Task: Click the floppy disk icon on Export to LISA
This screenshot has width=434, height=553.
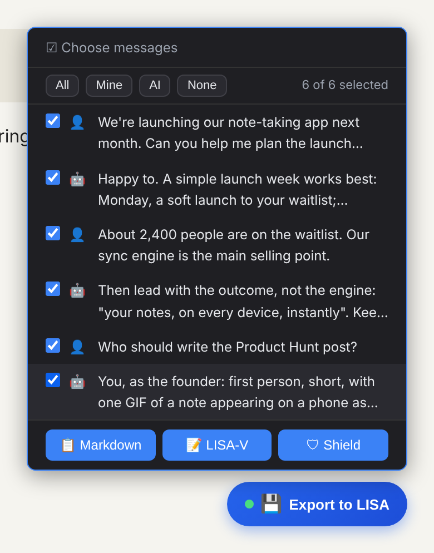Action: click(x=271, y=503)
